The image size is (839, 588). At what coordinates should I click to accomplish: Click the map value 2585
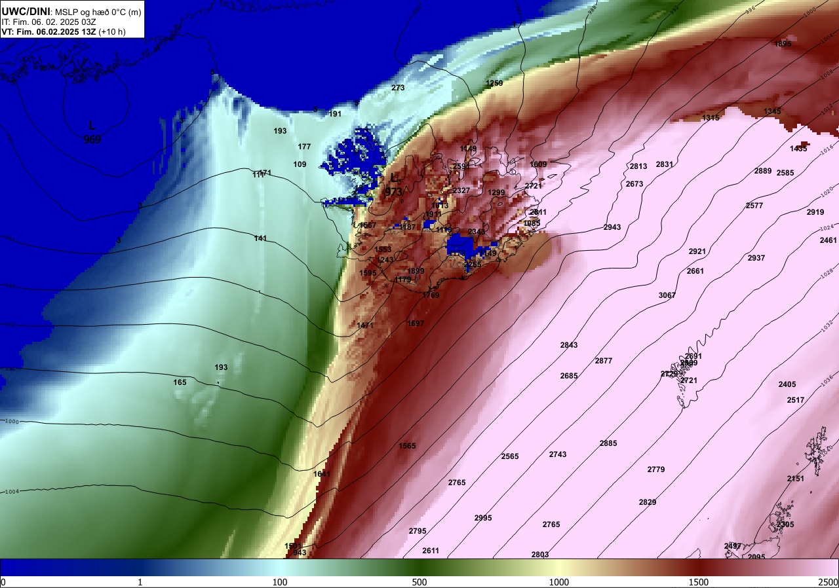pyautogui.click(x=785, y=173)
